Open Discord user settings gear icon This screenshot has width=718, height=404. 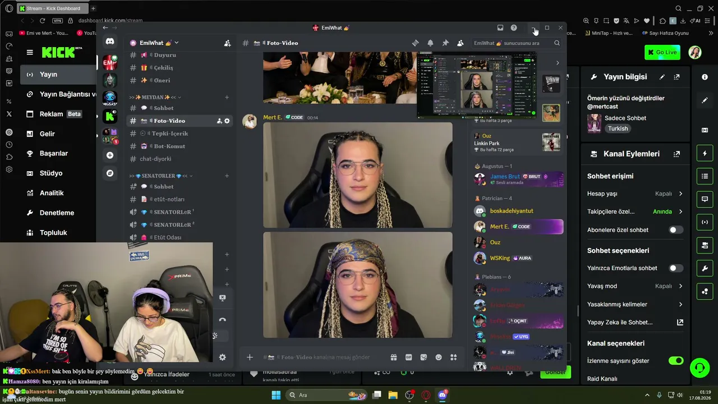coord(223,357)
